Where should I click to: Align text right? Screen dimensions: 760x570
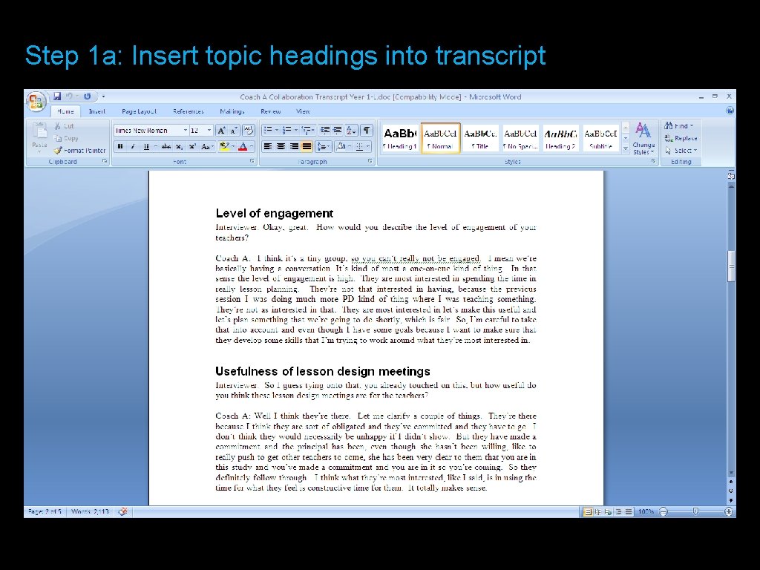point(294,146)
